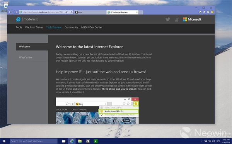Viewport: 232px width, 144px height.
Task: Click the smiley feedback icon in IE toolbar
Action: pyautogui.click(x=212, y=12)
